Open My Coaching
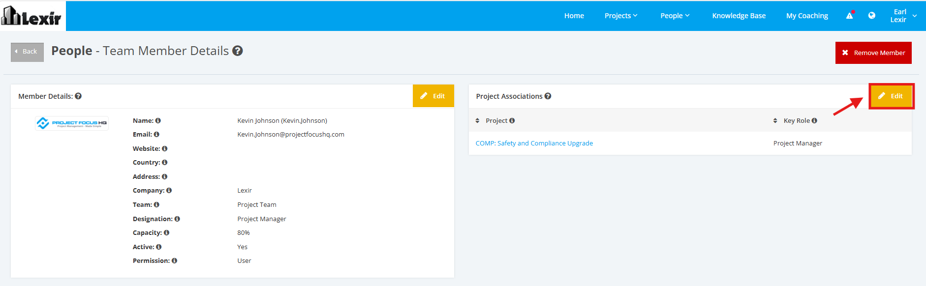The width and height of the screenshot is (926, 286). 807,16
